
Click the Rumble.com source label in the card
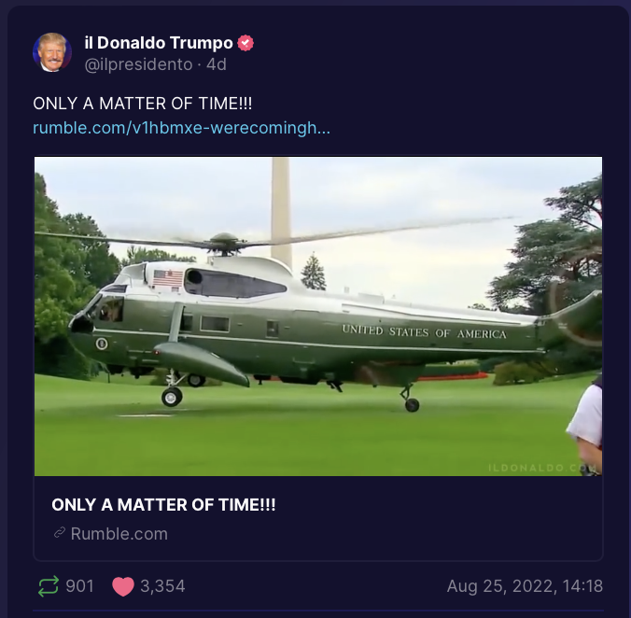tap(119, 534)
